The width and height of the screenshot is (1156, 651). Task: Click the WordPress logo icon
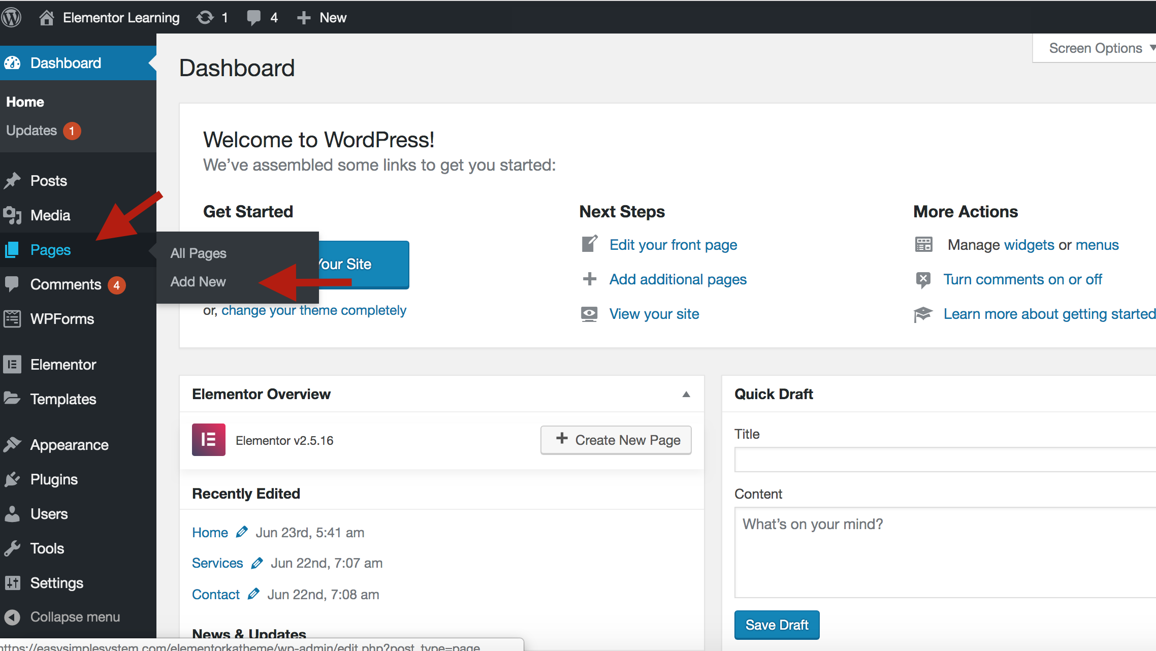12,17
